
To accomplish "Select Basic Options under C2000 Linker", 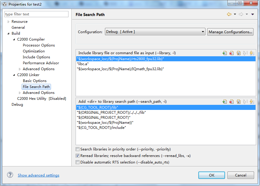I will click(x=35, y=81).
